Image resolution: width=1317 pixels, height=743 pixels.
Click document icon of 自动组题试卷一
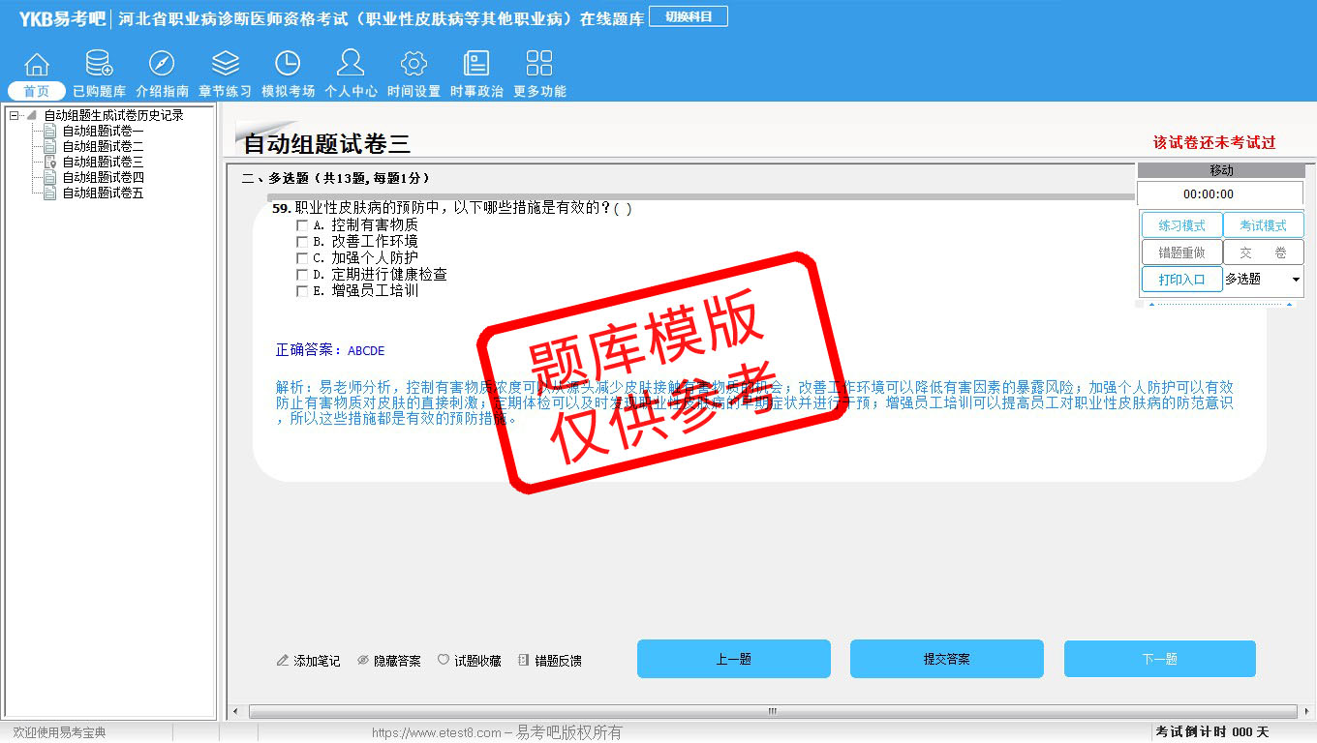pos(50,131)
